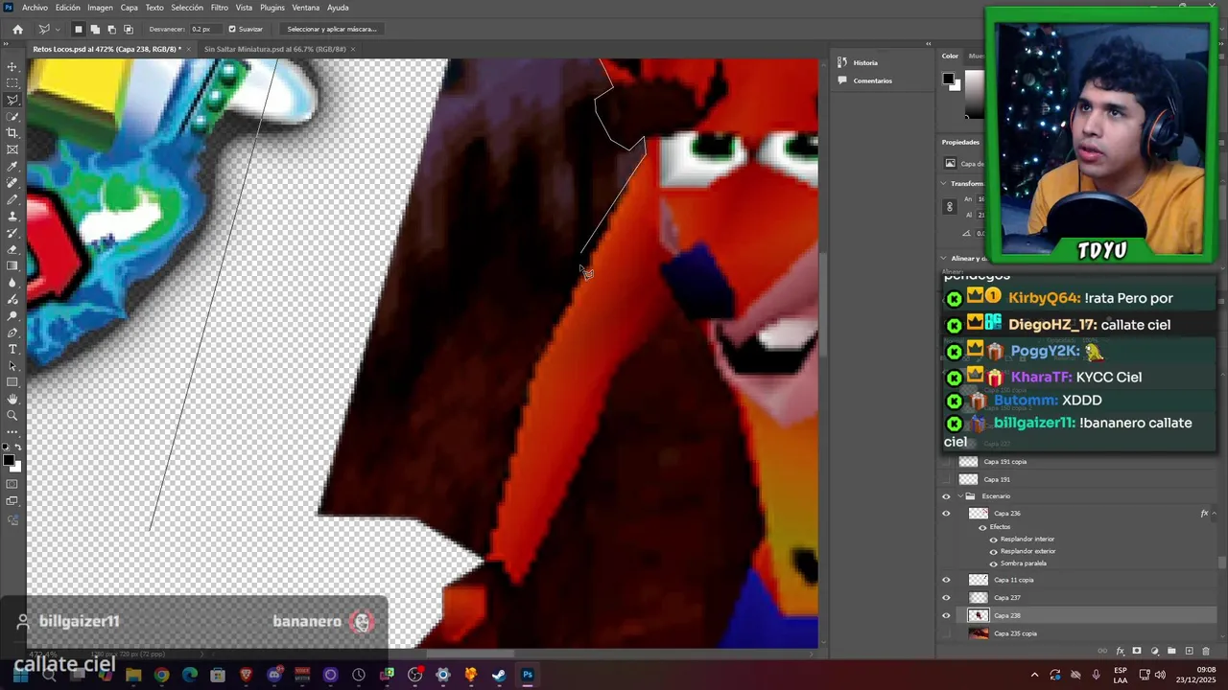Open the Archivo menu

[35, 8]
